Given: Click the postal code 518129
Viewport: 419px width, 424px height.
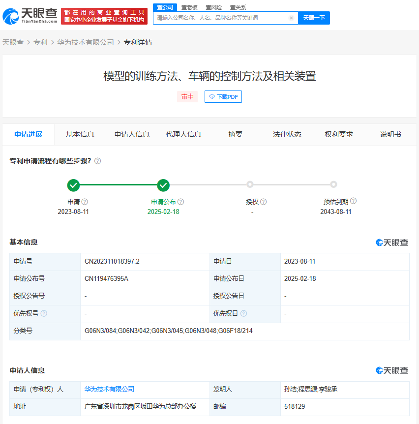Looking at the screenshot, I should tap(295, 406).
